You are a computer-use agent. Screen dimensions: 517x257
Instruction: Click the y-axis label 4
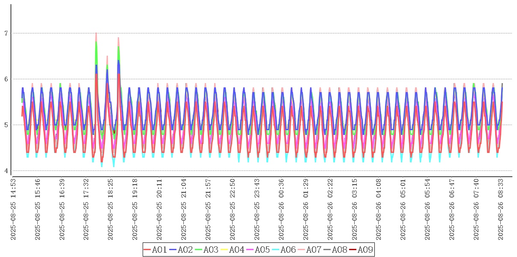[6, 171]
